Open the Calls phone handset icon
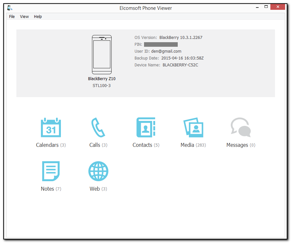Screen dimensions: 291x243 [98, 128]
